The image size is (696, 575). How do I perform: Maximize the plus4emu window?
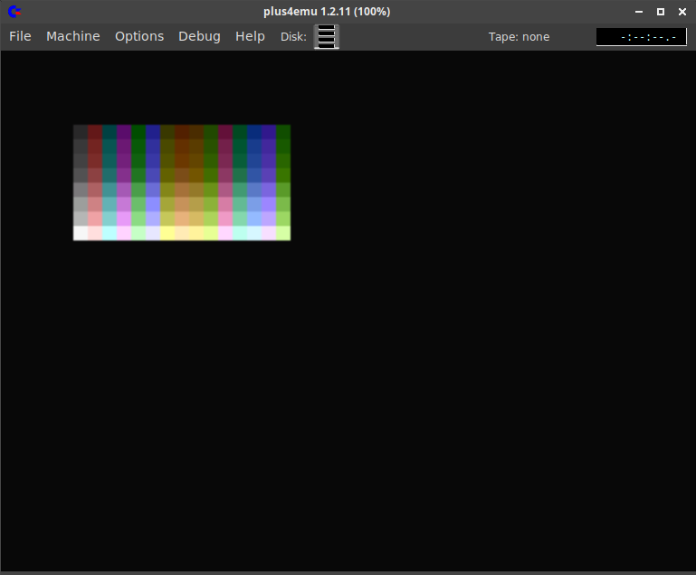point(661,12)
